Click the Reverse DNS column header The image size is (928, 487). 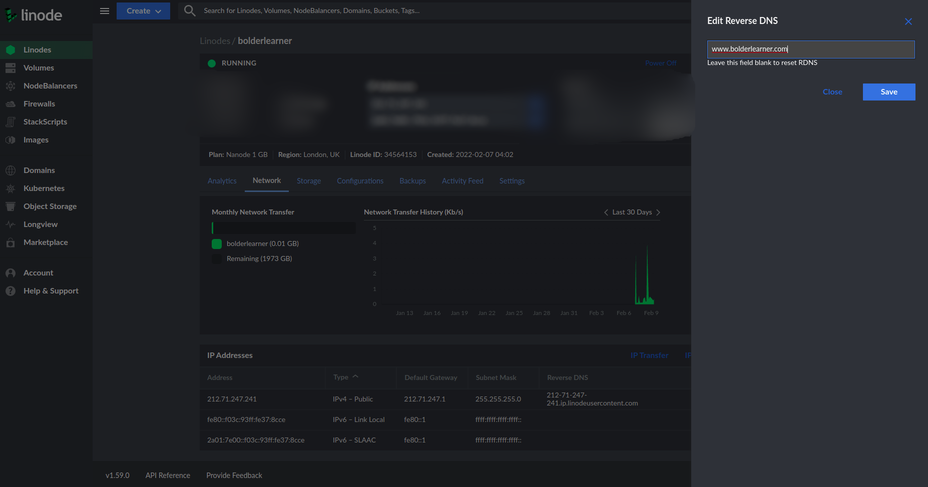568,377
